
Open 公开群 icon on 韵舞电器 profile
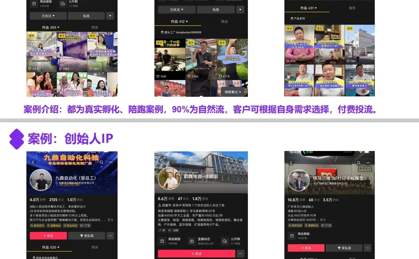coord(225,241)
